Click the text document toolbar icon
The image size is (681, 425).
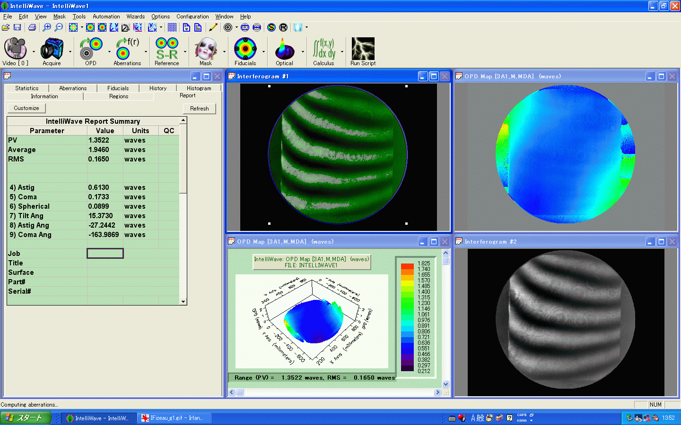pos(198,27)
